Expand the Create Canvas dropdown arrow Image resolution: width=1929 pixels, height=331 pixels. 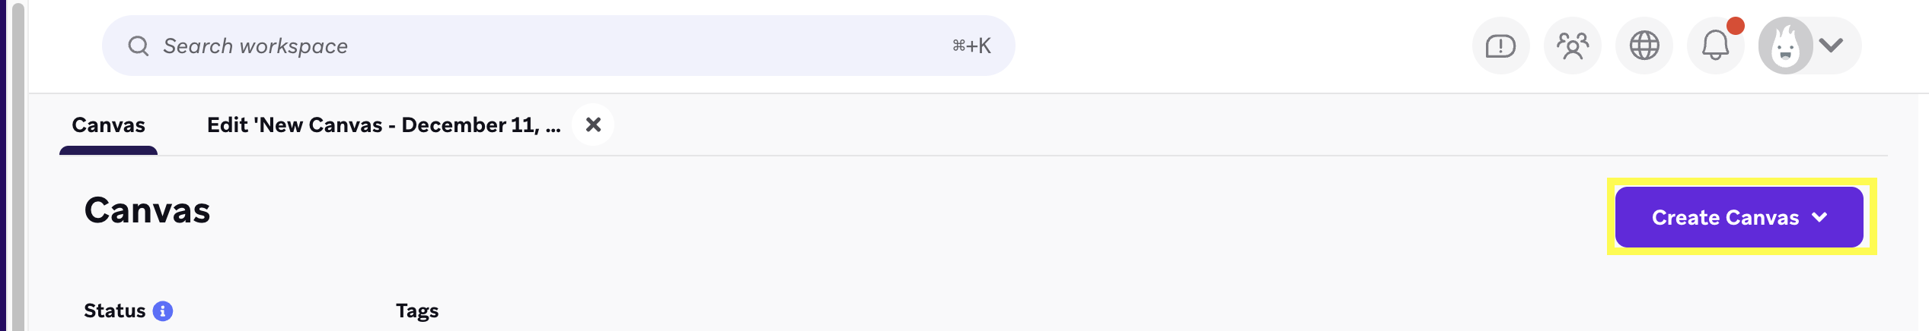pyautogui.click(x=1819, y=217)
